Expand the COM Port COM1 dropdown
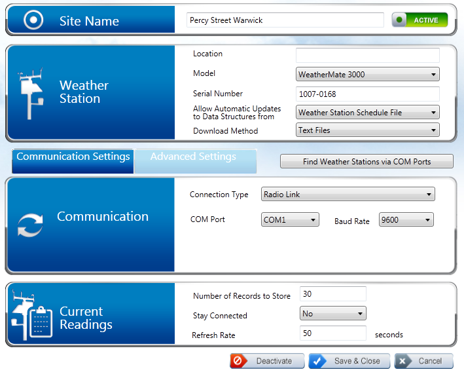Screen dimensions: 464x376 [289, 220]
